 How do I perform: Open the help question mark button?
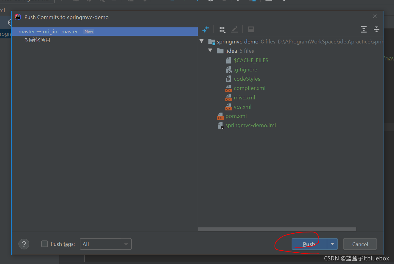point(24,244)
